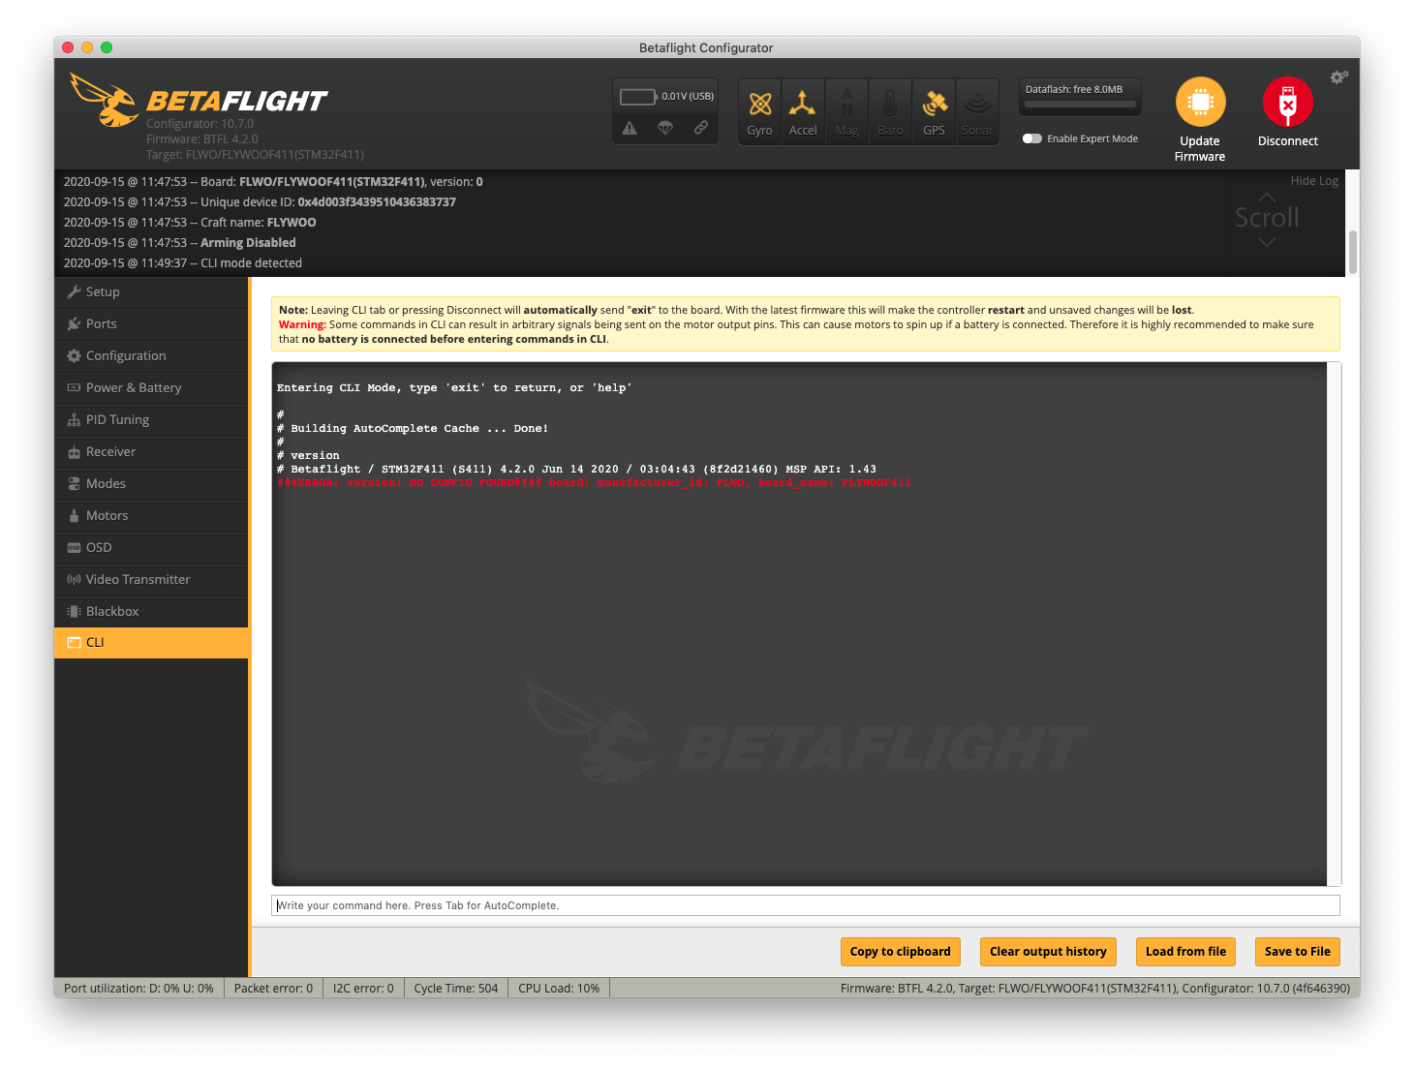Click the Betaflight bee logo
Screen dimensions: 1414x1069
105,101
